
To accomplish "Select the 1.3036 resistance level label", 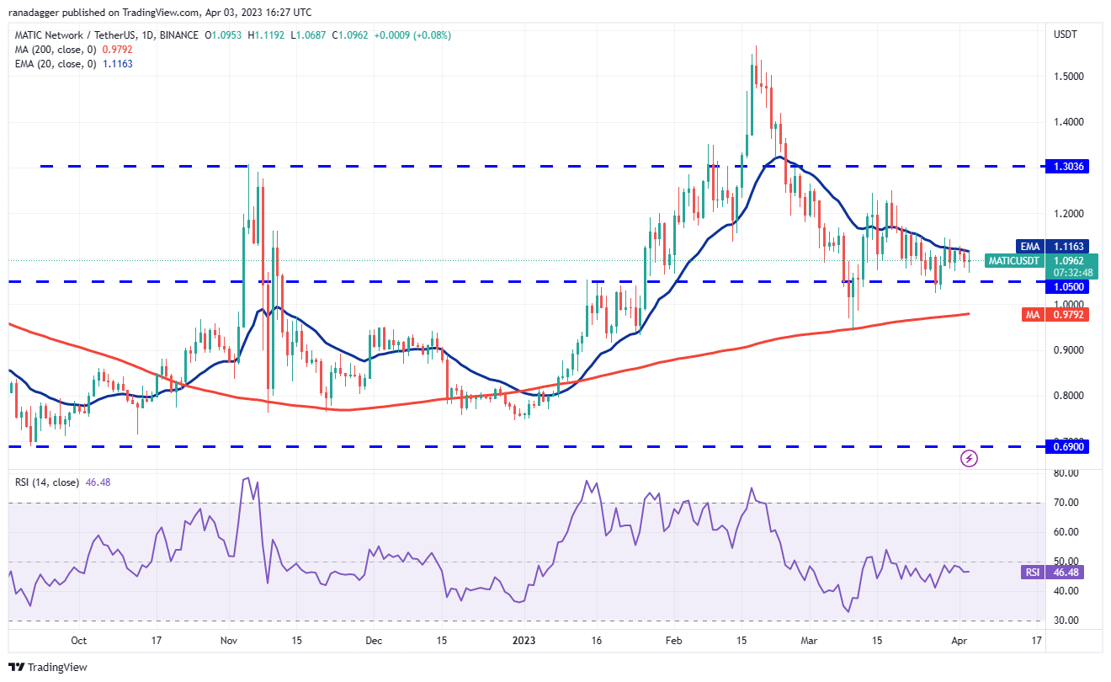I will (1067, 167).
